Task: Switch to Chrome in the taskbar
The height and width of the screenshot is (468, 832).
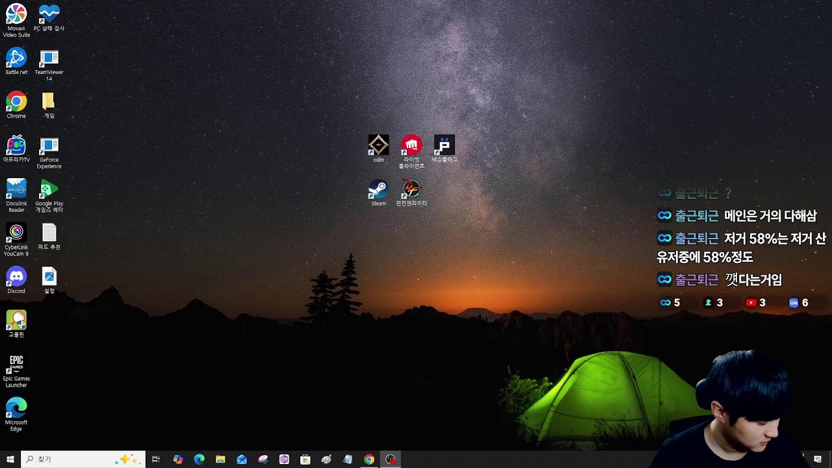Action: point(369,460)
